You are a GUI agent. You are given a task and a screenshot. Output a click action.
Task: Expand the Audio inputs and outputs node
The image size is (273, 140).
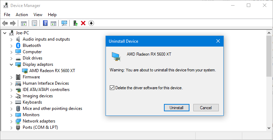tap(11, 39)
